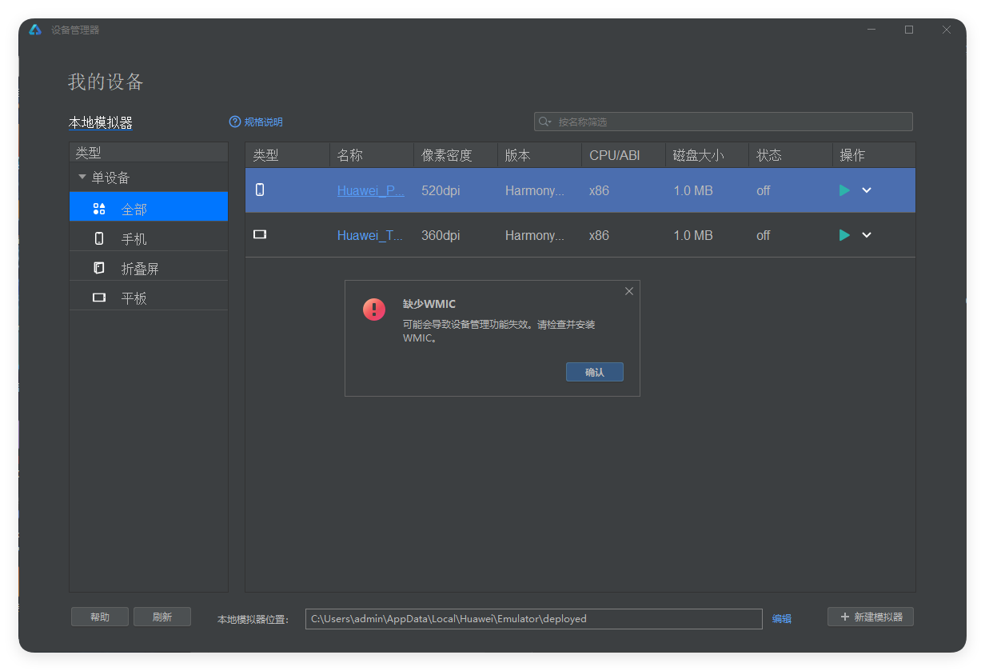Viewport: 985px width, 671px height.
Task: Click off status in Huawei_T row
Action: pyautogui.click(x=764, y=235)
